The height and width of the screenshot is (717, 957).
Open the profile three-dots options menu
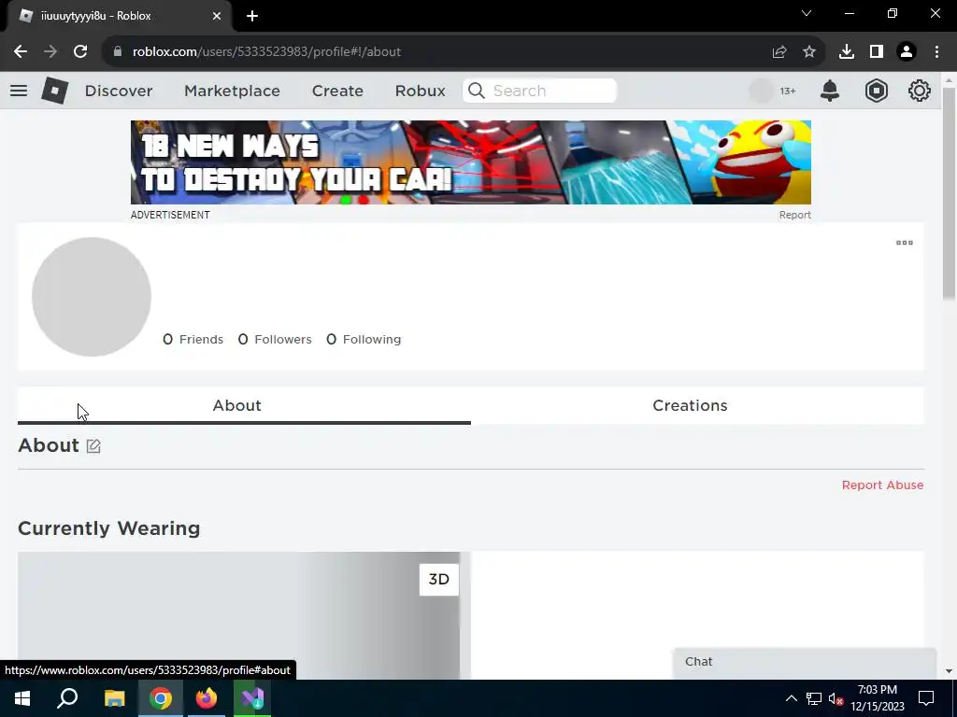[904, 243]
